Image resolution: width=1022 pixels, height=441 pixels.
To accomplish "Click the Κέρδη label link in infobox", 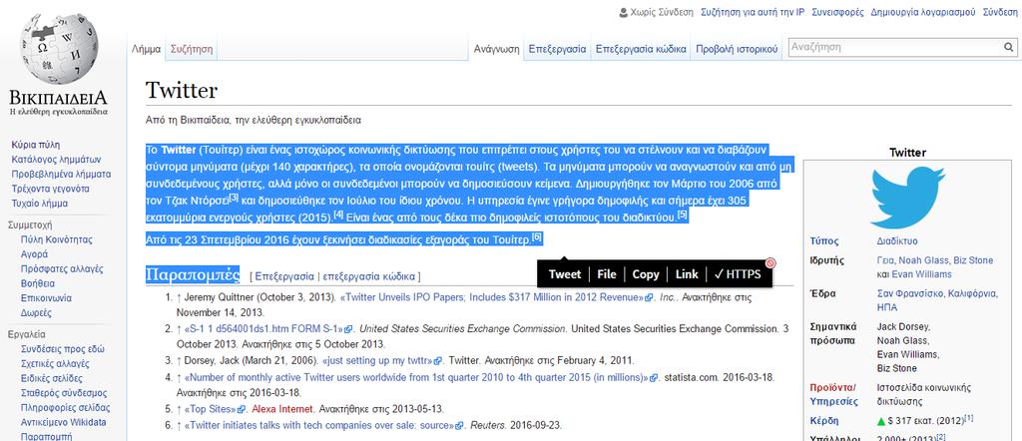I will coord(824,421).
